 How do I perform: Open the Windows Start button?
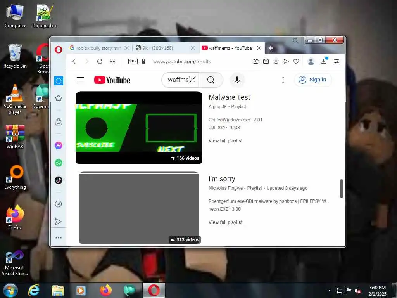[x=10, y=290]
